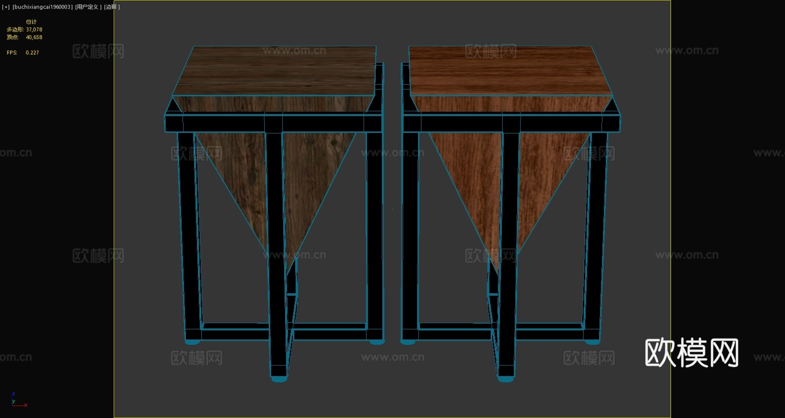
Task: Click the FPS value 0.227
Action: [32, 52]
